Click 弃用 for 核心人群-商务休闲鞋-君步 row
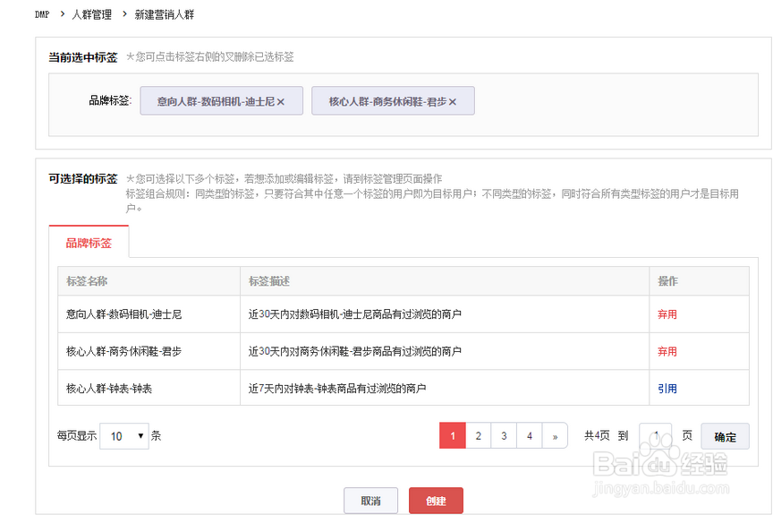773x515 pixels. pyautogui.click(x=667, y=351)
